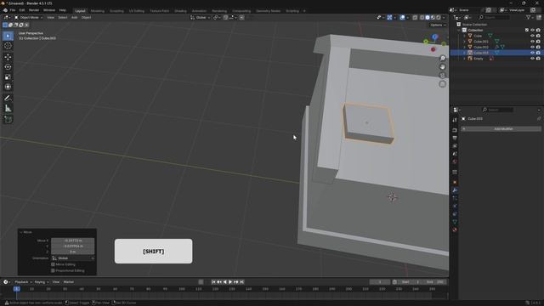The height and width of the screenshot is (306, 544).
Task: Pick the Transform tool
Action: 8,87
